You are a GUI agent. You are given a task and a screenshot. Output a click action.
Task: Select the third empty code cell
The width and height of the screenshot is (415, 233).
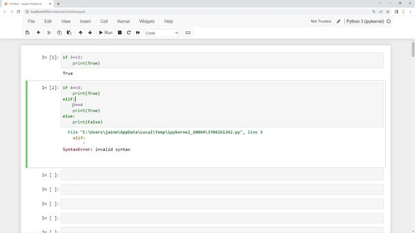(x=222, y=204)
